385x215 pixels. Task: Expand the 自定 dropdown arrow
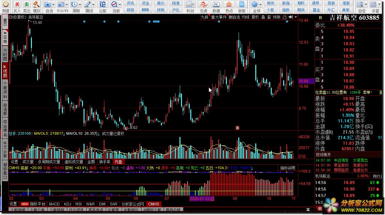coord(366,5)
